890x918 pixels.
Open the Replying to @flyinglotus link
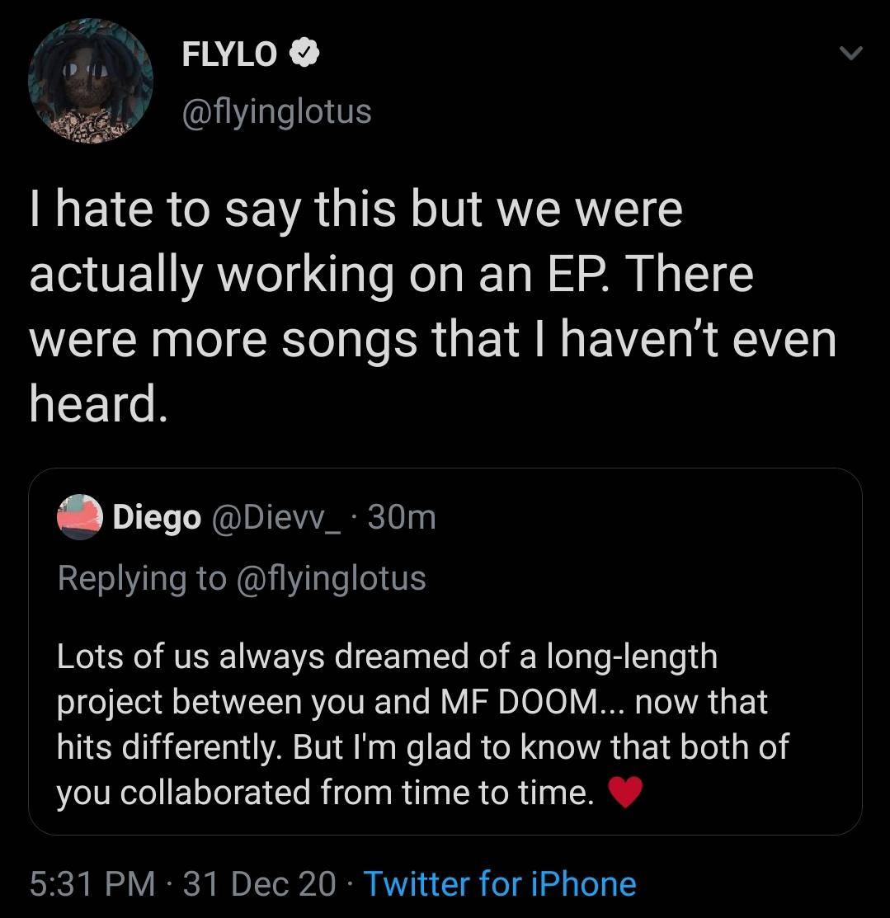click(x=241, y=578)
